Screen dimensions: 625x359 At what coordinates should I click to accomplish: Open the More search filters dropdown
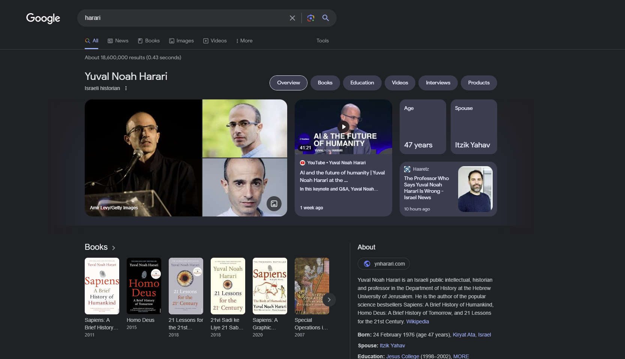click(244, 41)
